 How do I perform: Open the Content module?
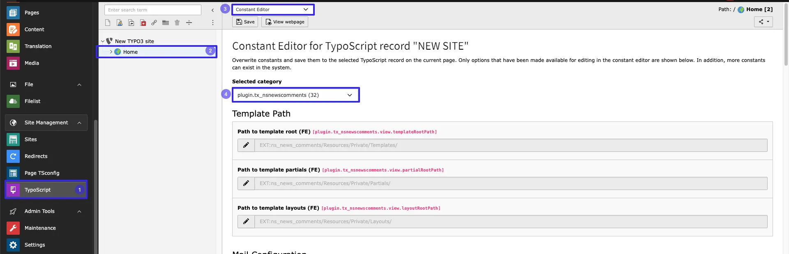click(46, 29)
